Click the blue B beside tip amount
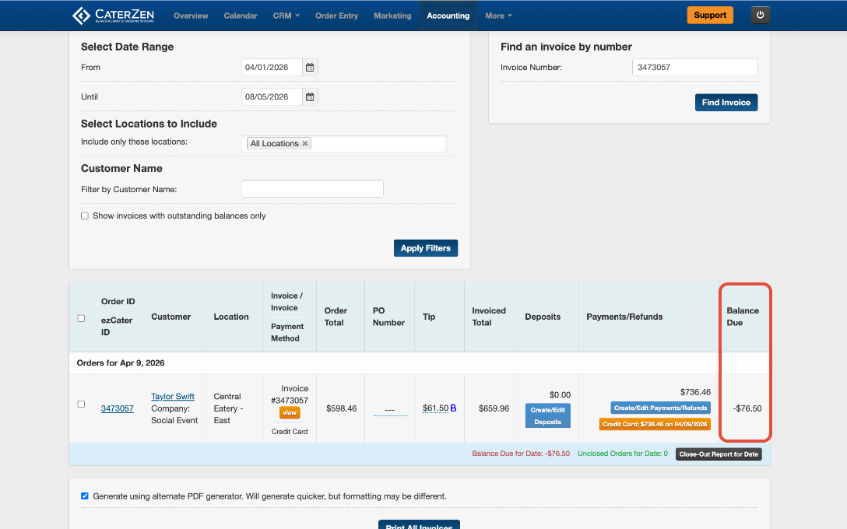 [x=453, y=408]
